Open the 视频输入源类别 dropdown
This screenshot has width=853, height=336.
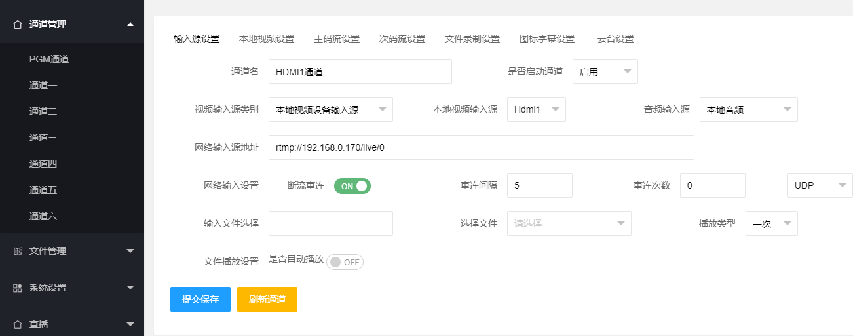pyautogui.click(x=330, y=109)
